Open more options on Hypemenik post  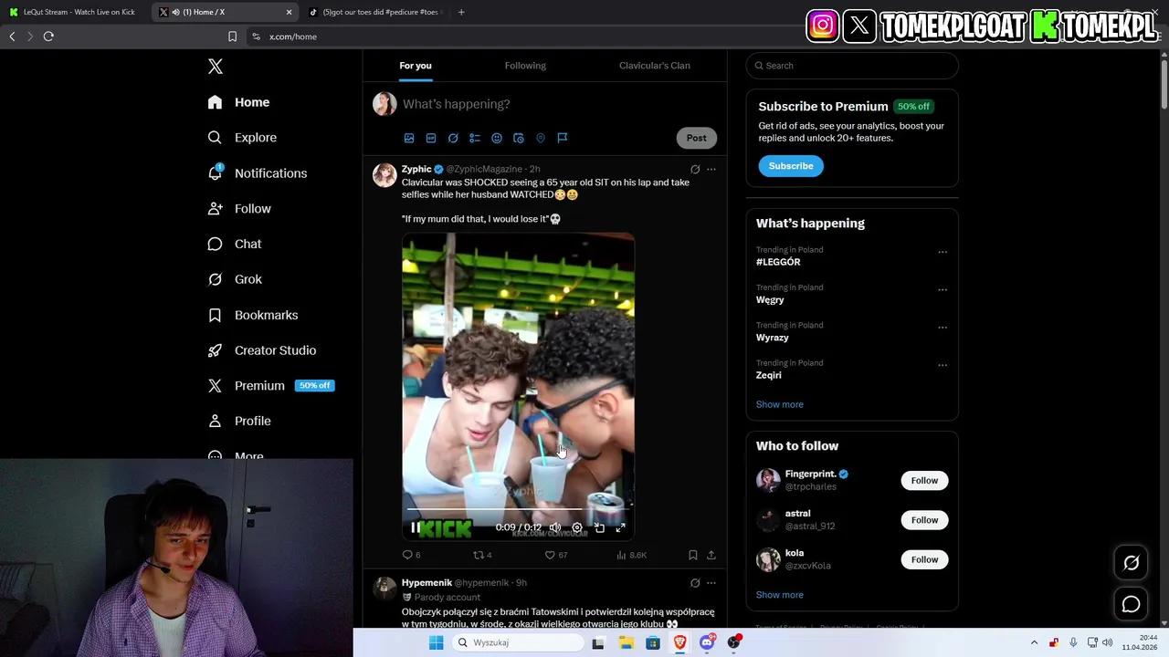pyautogui.click(x=711, y=583)
